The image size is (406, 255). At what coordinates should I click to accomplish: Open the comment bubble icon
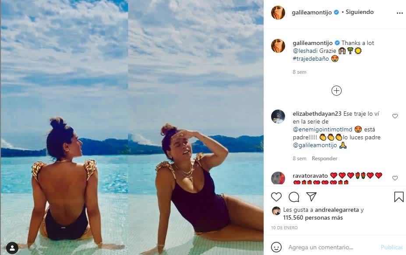[294, 197]
